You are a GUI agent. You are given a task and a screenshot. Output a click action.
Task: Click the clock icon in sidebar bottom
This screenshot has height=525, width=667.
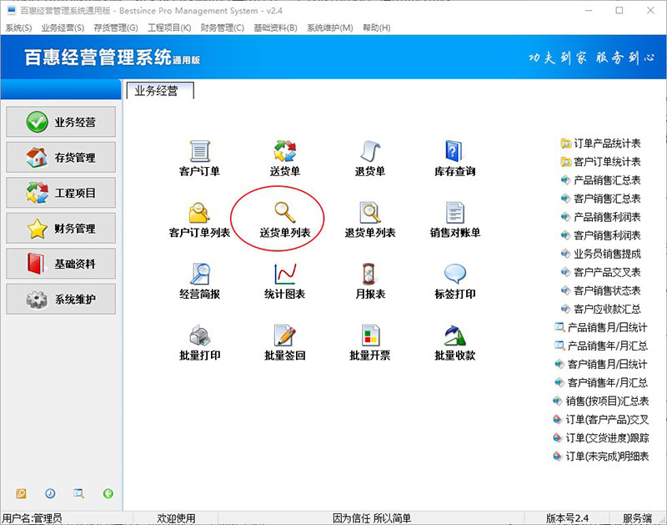(50, 493)
